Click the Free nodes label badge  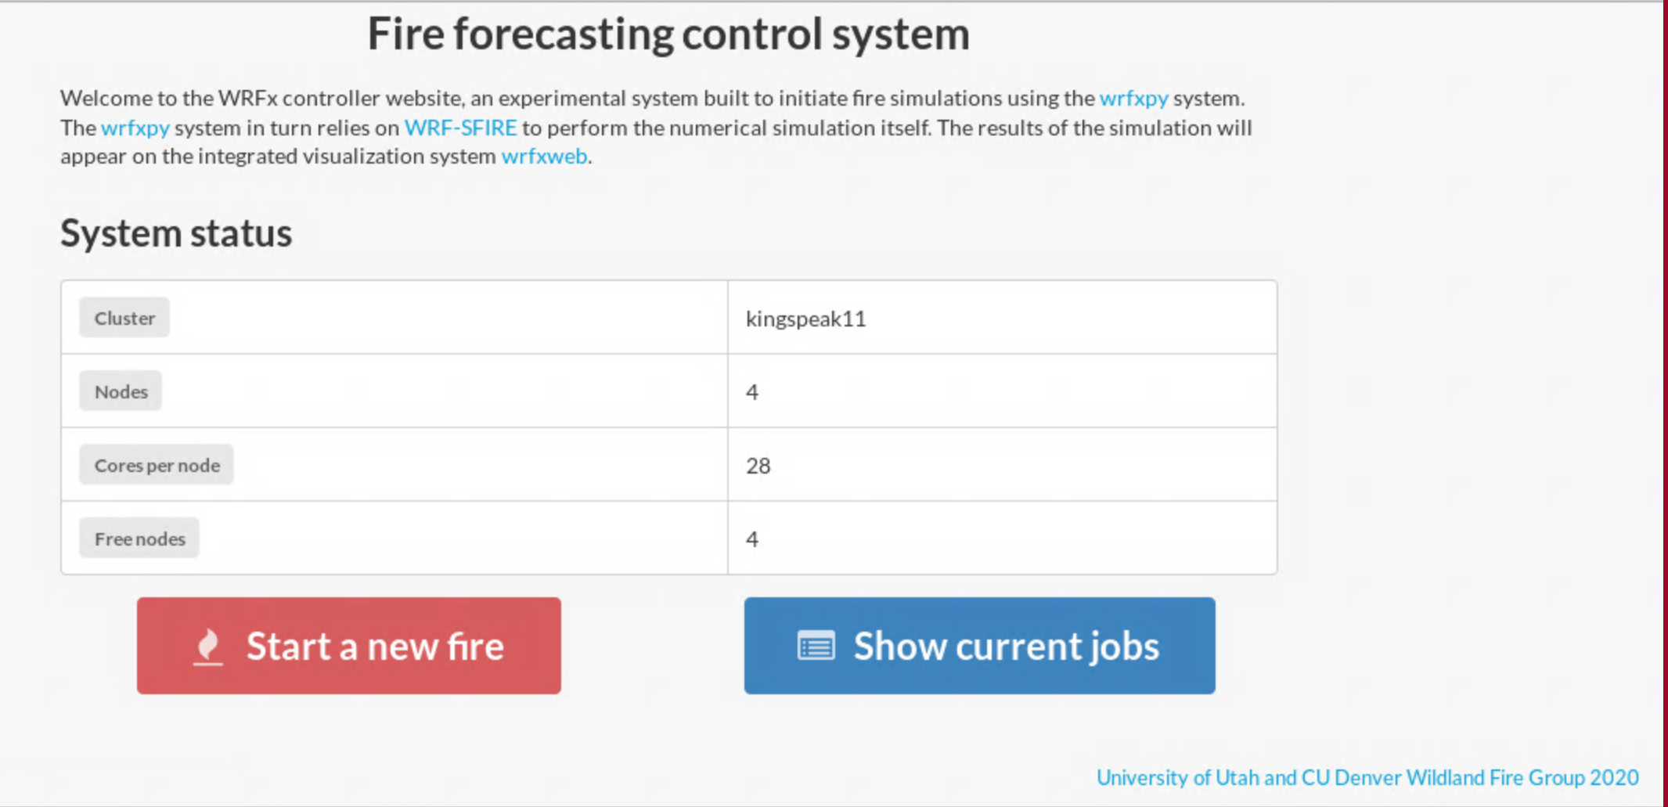tap(139, 539)
